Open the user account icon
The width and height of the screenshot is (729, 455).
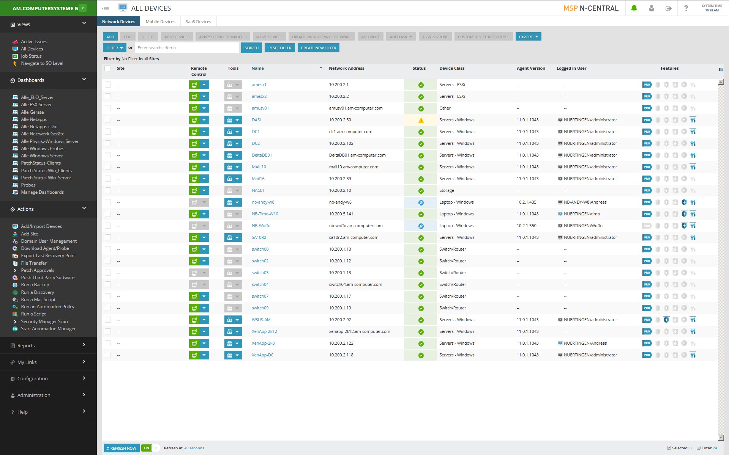point(652,8)
